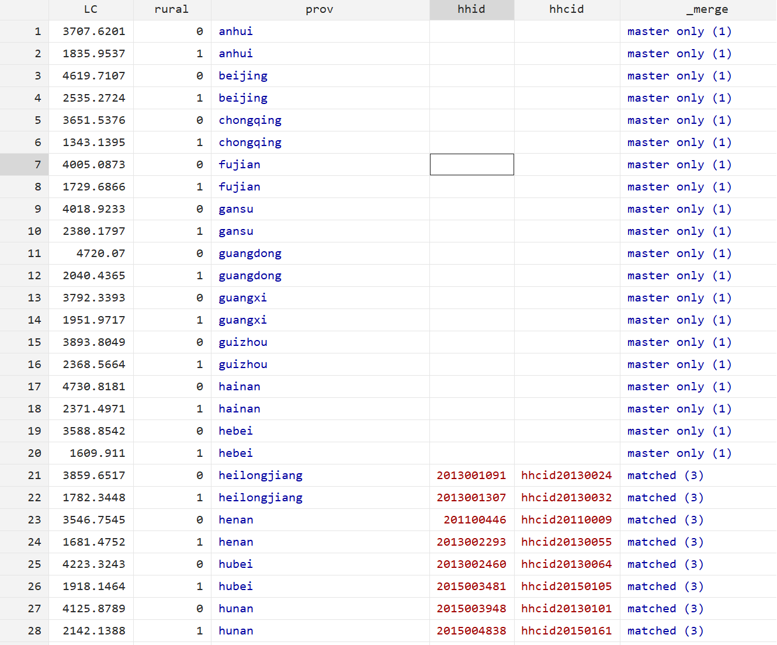The width and height of the screenshot is (777, 645).
Task: Click LC value 4730.8181
Action: [94, 387]
